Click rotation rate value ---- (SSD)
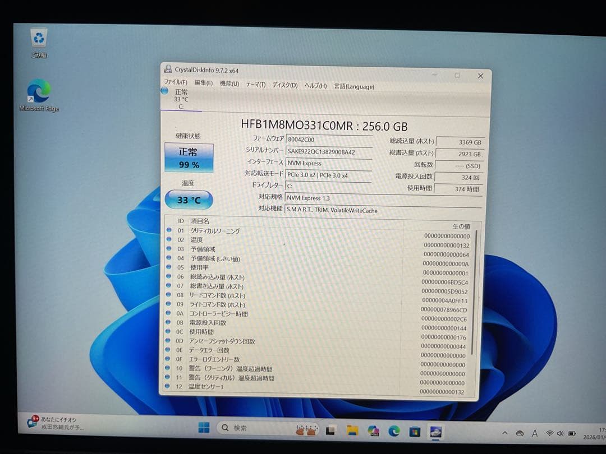The height and width of the screenshot is (454, 606). [x=459, y=166]
